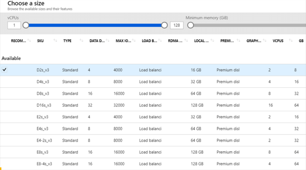Image resolution: width=306 pixels, height=170 pixels.
Task: Sort by the GRAPH... column arrows icon
Action: point(265,40)
